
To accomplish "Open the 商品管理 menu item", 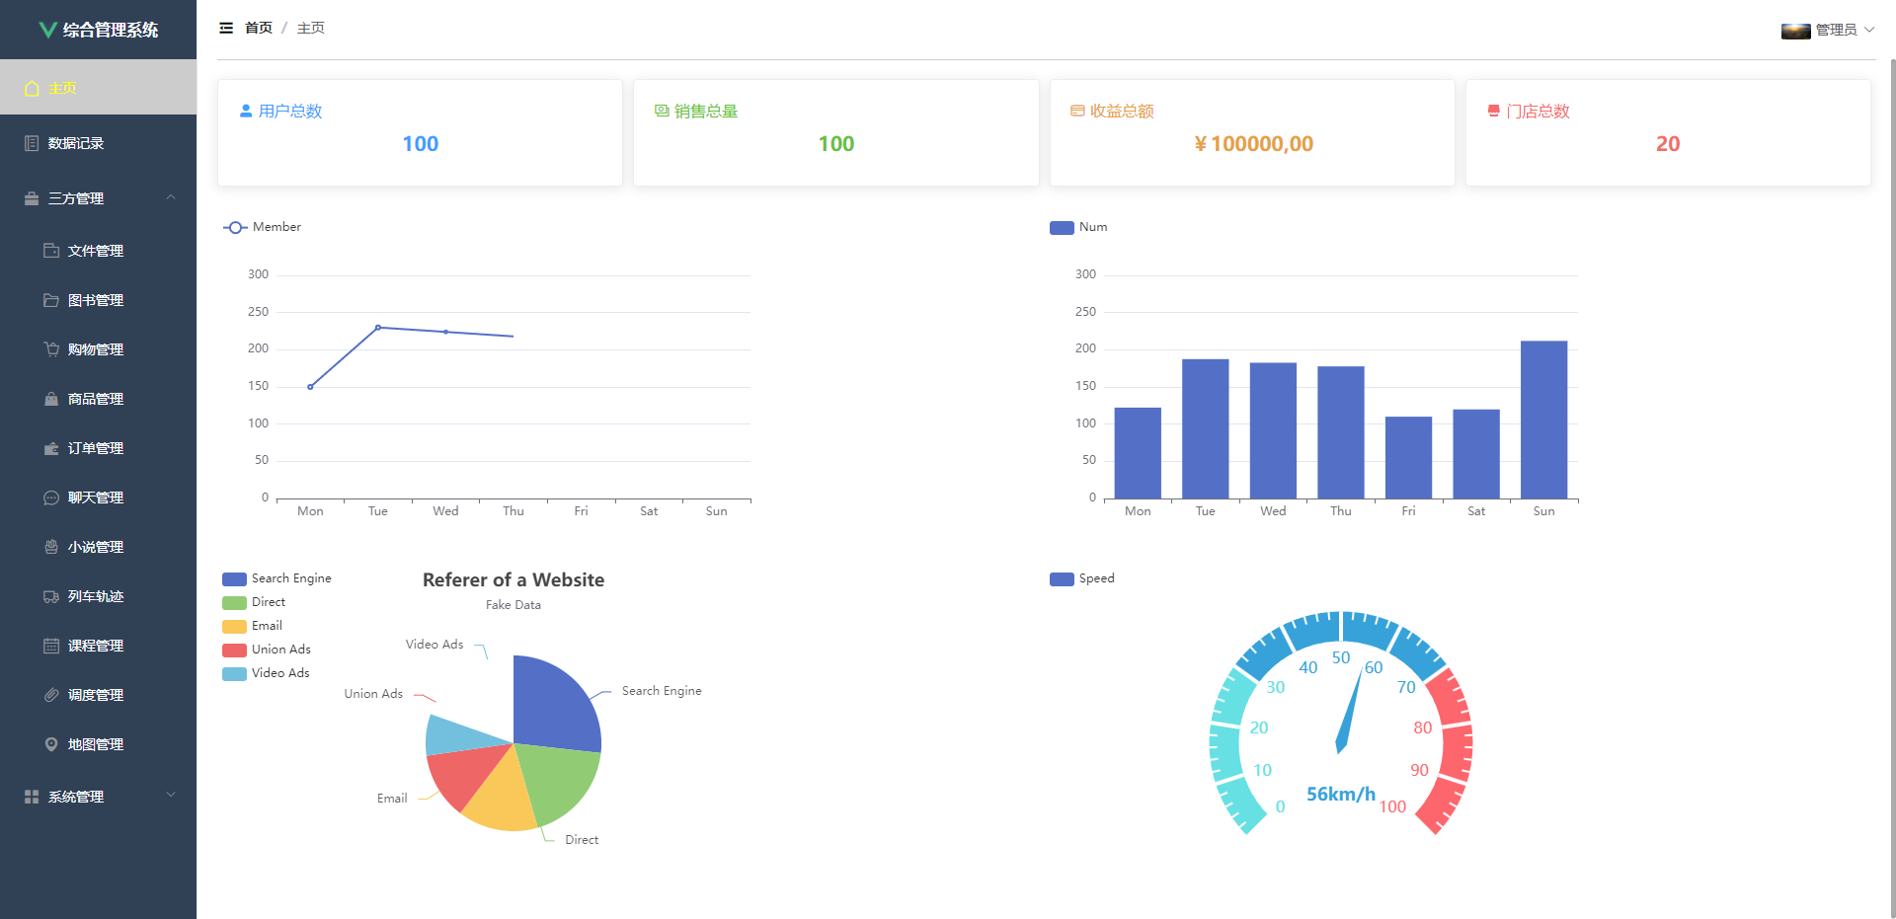I will tap(98, 399).
